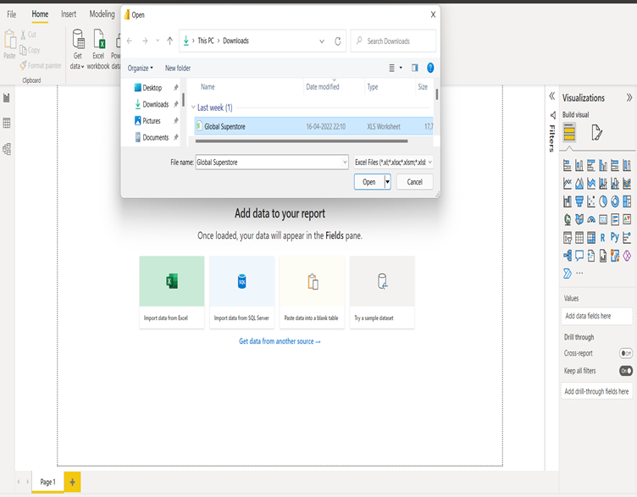The height and width of the screenshot is (497, 637).
Task: Select the Matrix visual
Action: point(591,238)
